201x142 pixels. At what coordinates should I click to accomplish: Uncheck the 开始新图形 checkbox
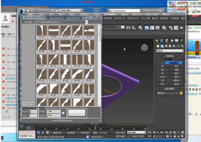162,63
